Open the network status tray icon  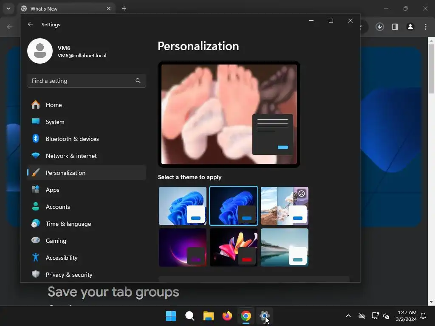pos(375,316)
